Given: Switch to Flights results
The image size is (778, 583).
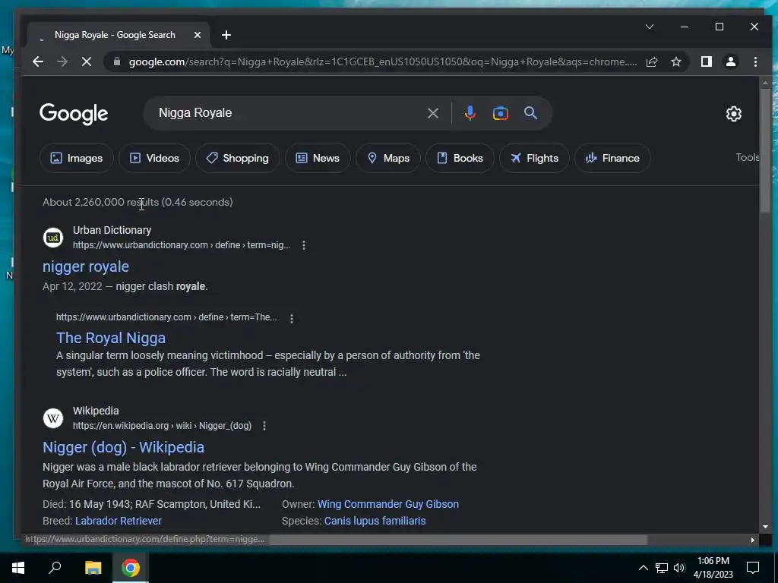Looking at the screenshot, I should click(x=534, y=158).
